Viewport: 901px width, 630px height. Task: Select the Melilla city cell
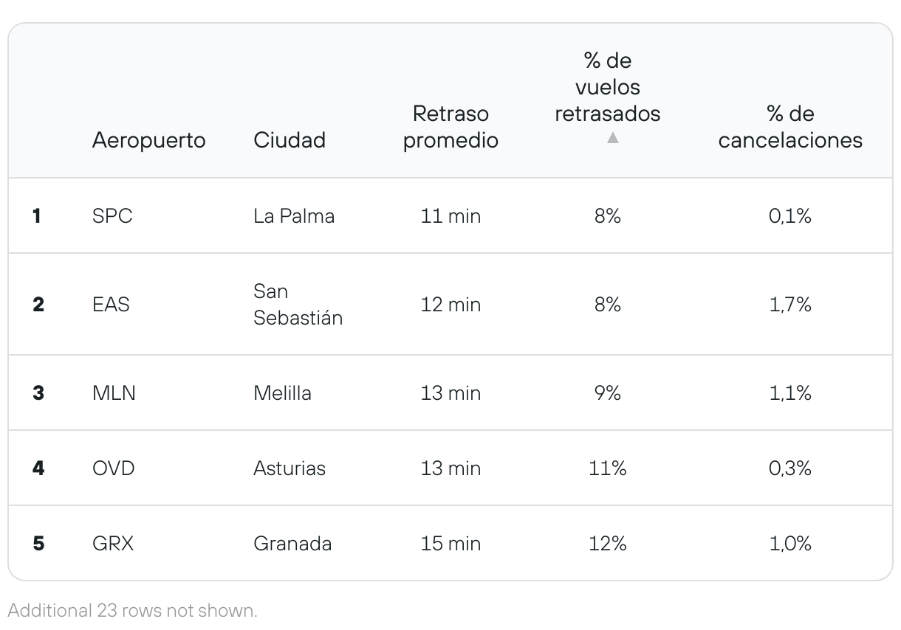point(282,393)
